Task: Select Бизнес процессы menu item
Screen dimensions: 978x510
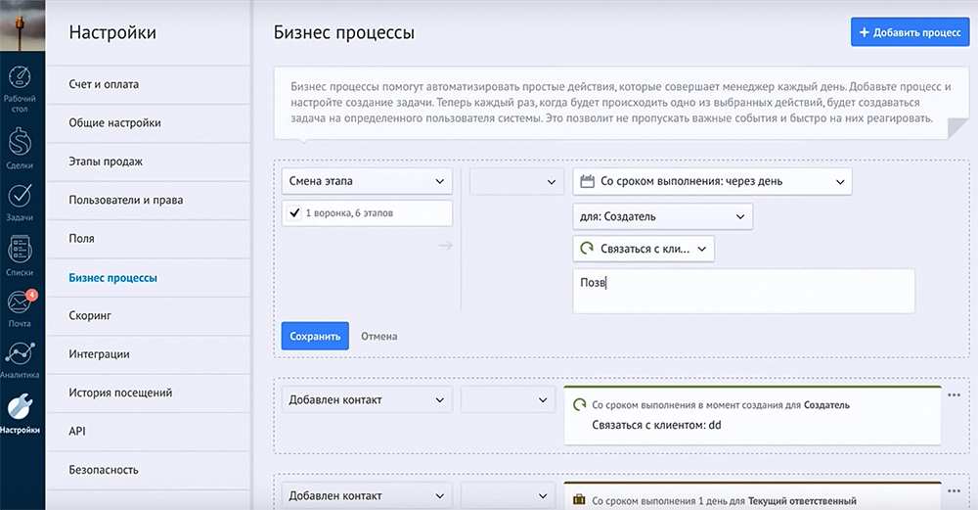Action: pyautogui.click(x=149, y=278)
